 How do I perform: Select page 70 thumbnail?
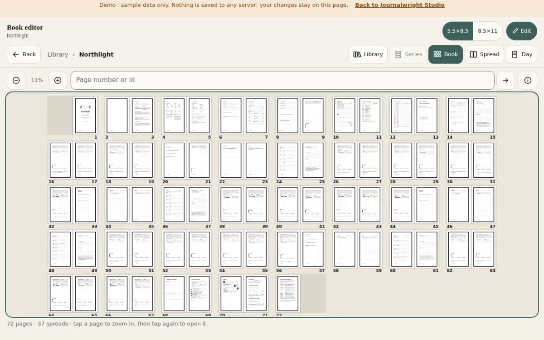[x=231, y=293]
